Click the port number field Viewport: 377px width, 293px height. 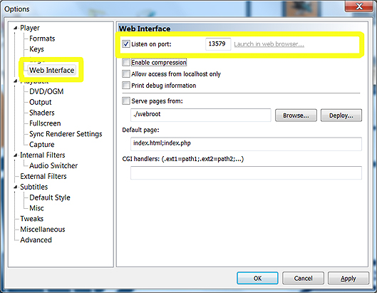[x=218, y=44]
